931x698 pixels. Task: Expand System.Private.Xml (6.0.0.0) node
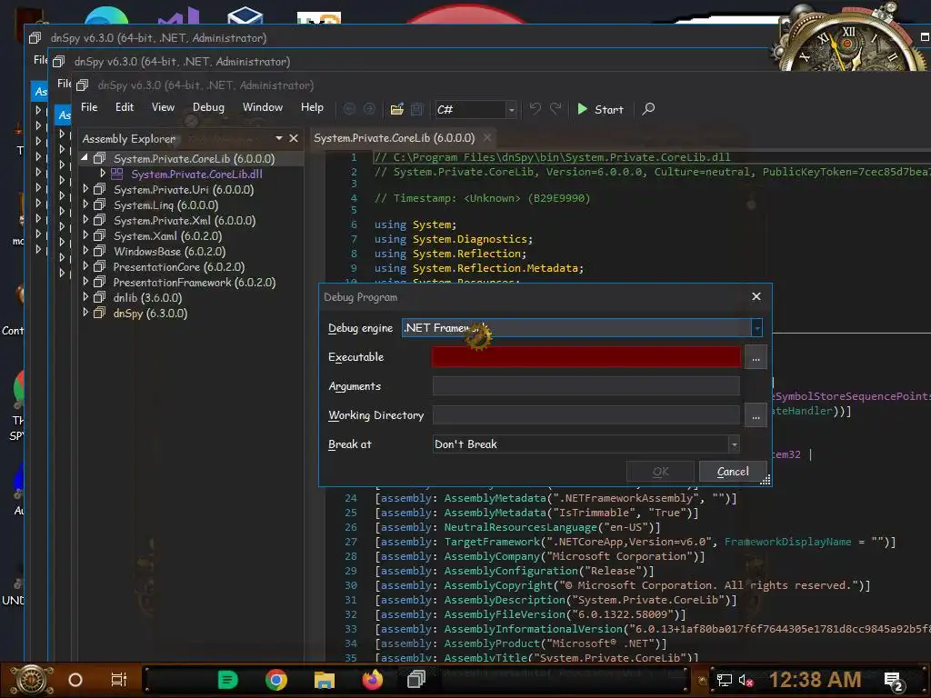pos(85,220)
